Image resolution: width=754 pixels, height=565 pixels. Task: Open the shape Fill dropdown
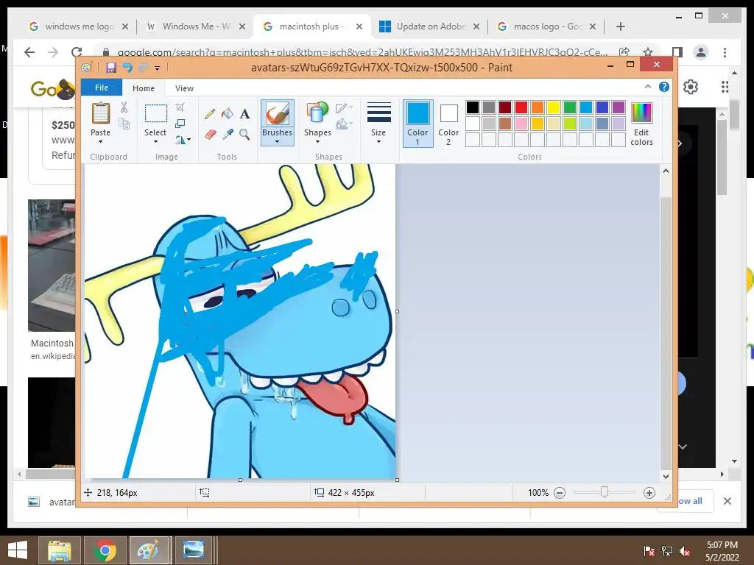[x=345, y=124]
